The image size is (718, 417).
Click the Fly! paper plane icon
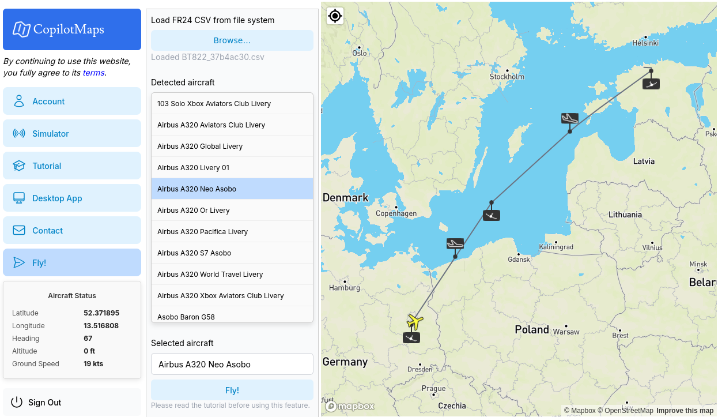[x=19, y=262]
